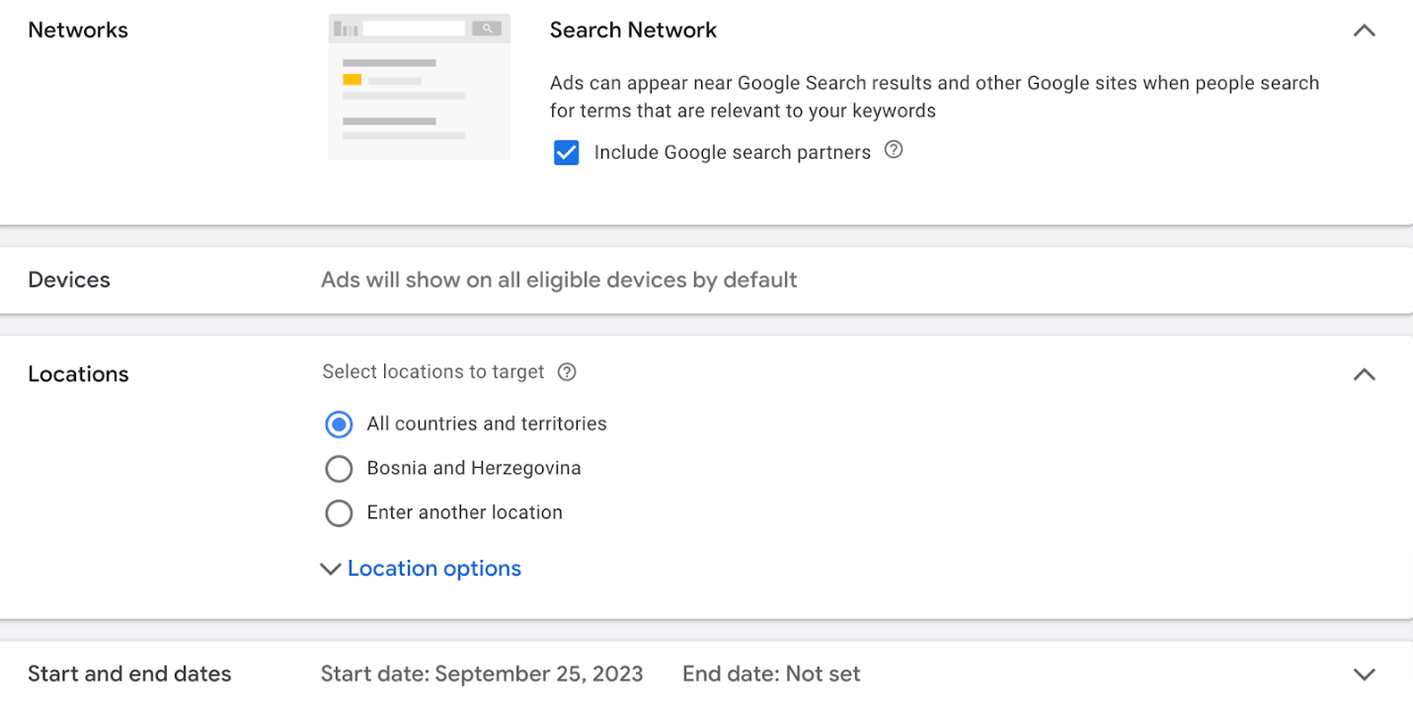Click the Search Network preview thumbnail
Viewport: 1413px width, 702px height.
(419, 86)
